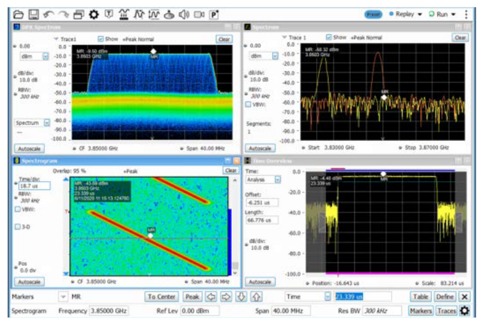Click the spectrogram vertical scrollbar
The height and width of the screenshot is (326, 481).
coord(235,225)
